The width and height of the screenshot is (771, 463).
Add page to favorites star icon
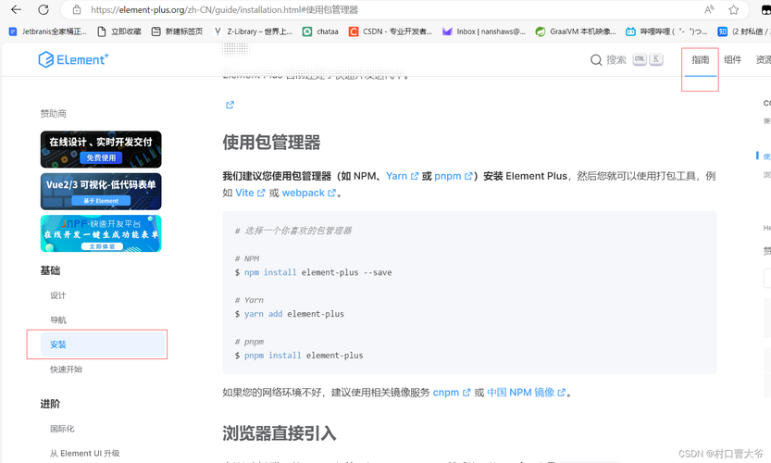tap(733, 10)
